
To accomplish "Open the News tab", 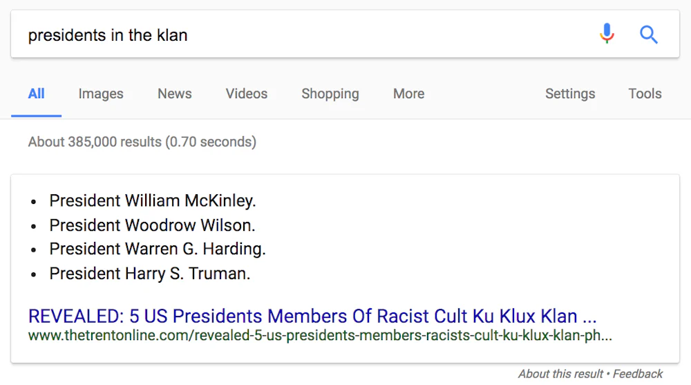I will click(175, 94).
